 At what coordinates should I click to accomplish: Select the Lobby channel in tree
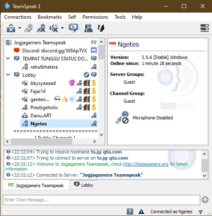click(x=29, y=75)
